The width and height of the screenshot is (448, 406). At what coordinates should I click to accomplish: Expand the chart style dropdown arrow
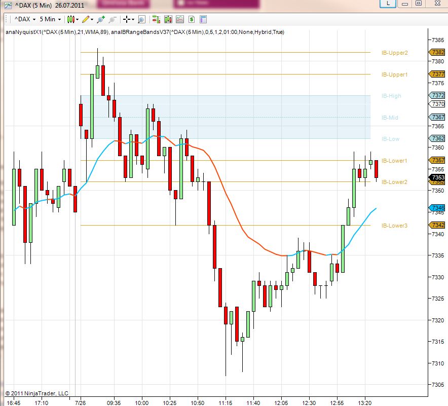pyautogui.click(x=77, y=19)
